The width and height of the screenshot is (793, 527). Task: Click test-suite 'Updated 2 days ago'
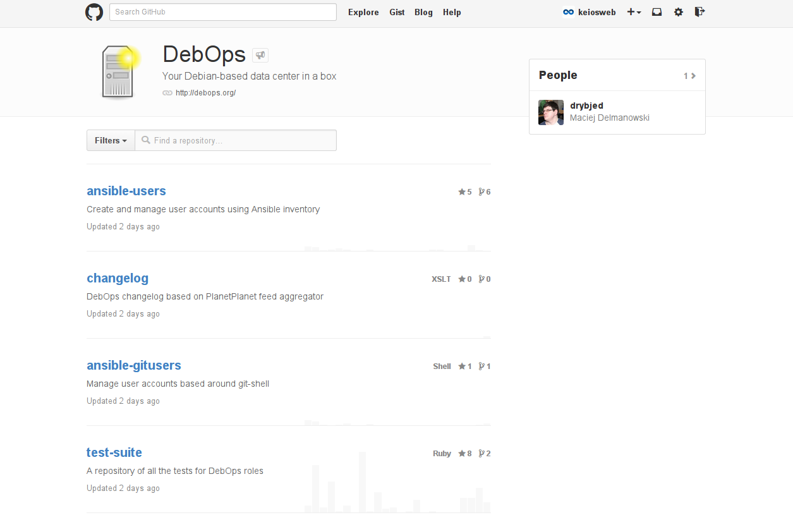pos(123,488)
